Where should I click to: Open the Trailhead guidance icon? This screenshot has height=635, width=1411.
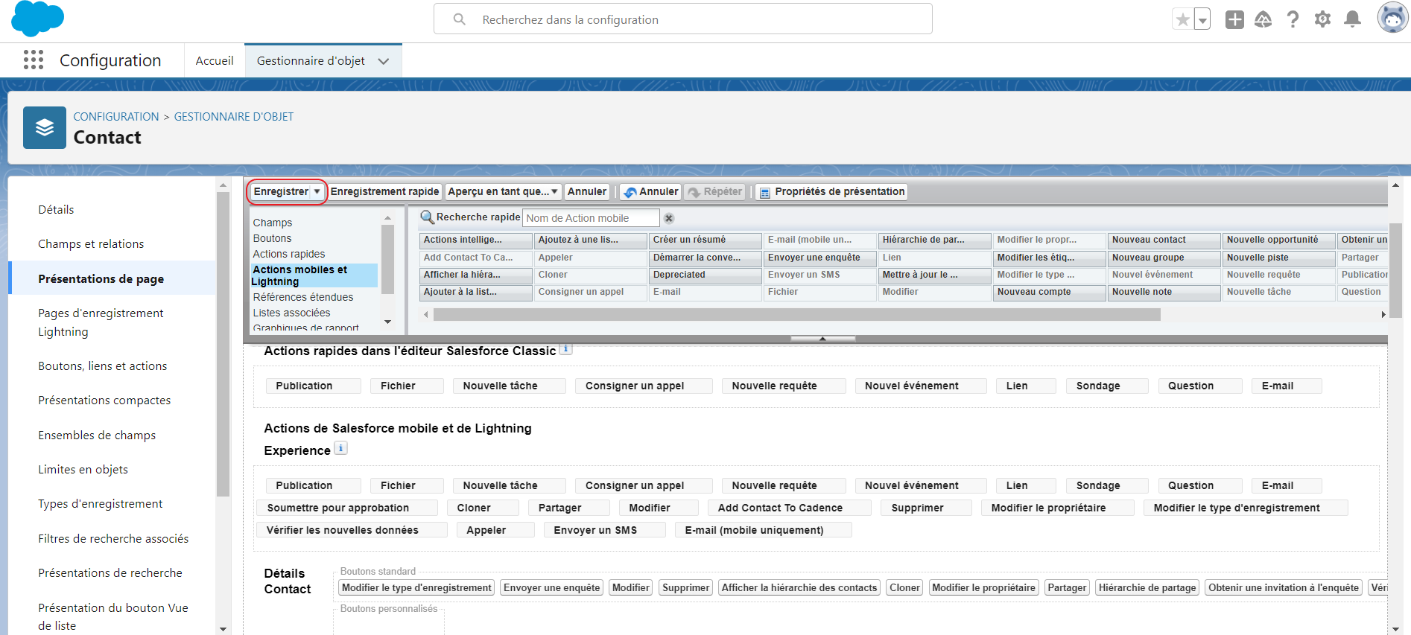[x=1263, y=19]
